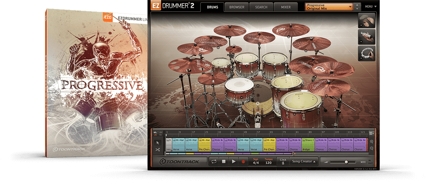This screenshot has width=425, height=183.
Task: Step to previous preset with up arrow
Action: point(357,5)
